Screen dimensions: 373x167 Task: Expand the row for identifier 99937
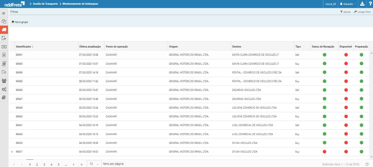pos(12,152)
